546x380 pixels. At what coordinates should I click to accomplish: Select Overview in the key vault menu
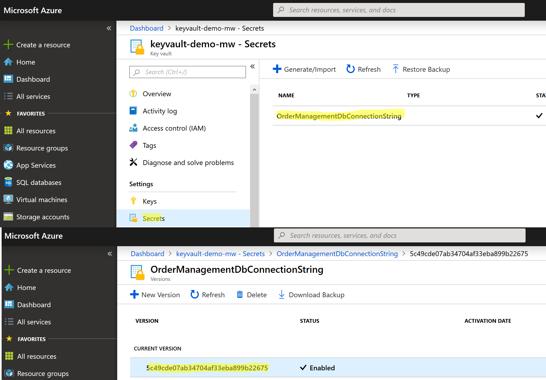click(157, 94)
